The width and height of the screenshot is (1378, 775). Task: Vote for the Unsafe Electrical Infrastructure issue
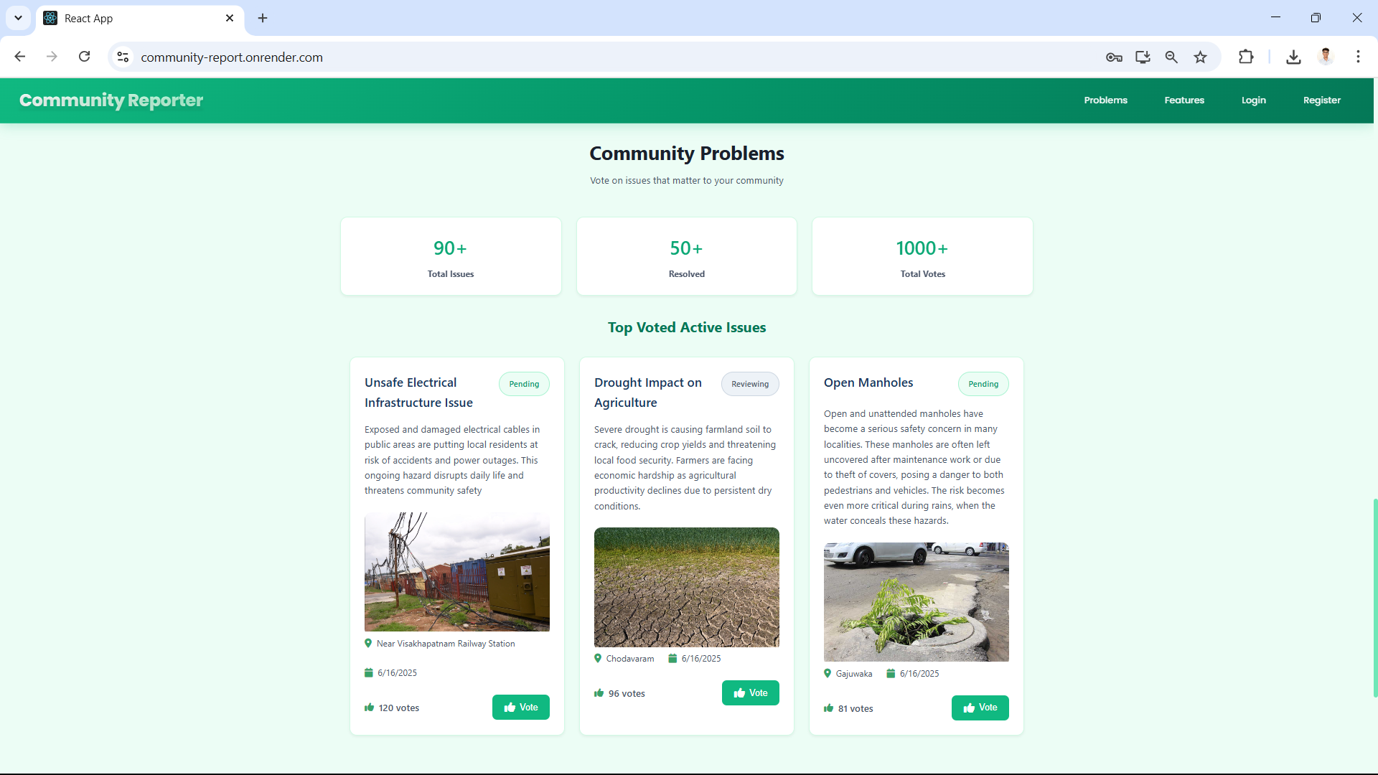point(520,708)
